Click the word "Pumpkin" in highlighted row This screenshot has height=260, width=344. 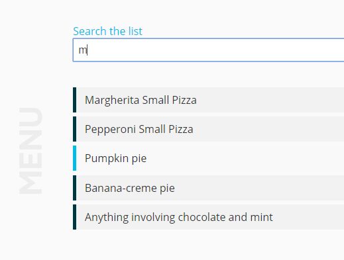pyautogui.click(x=107, y=159)
